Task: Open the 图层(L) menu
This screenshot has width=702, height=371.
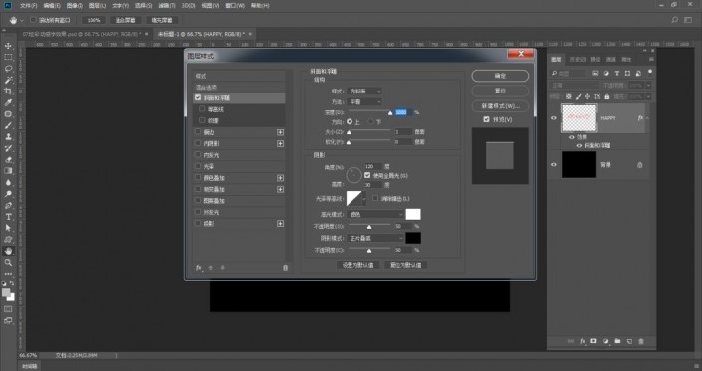Action: click(x=97, y=5)
